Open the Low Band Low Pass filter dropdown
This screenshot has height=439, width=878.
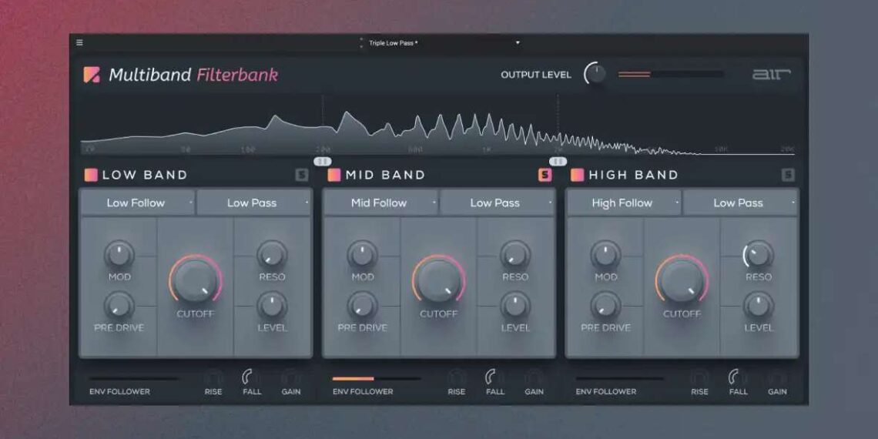coord(253,203)
